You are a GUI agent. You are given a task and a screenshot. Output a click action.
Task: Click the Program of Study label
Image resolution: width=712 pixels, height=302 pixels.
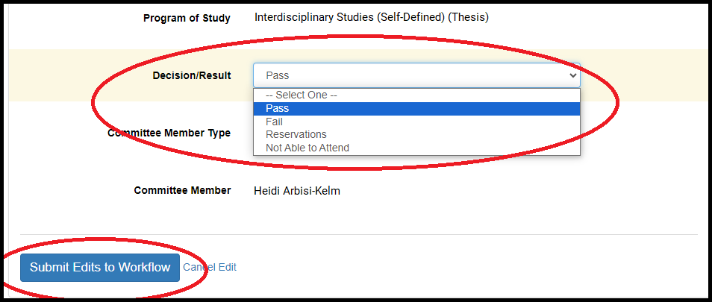187,18
